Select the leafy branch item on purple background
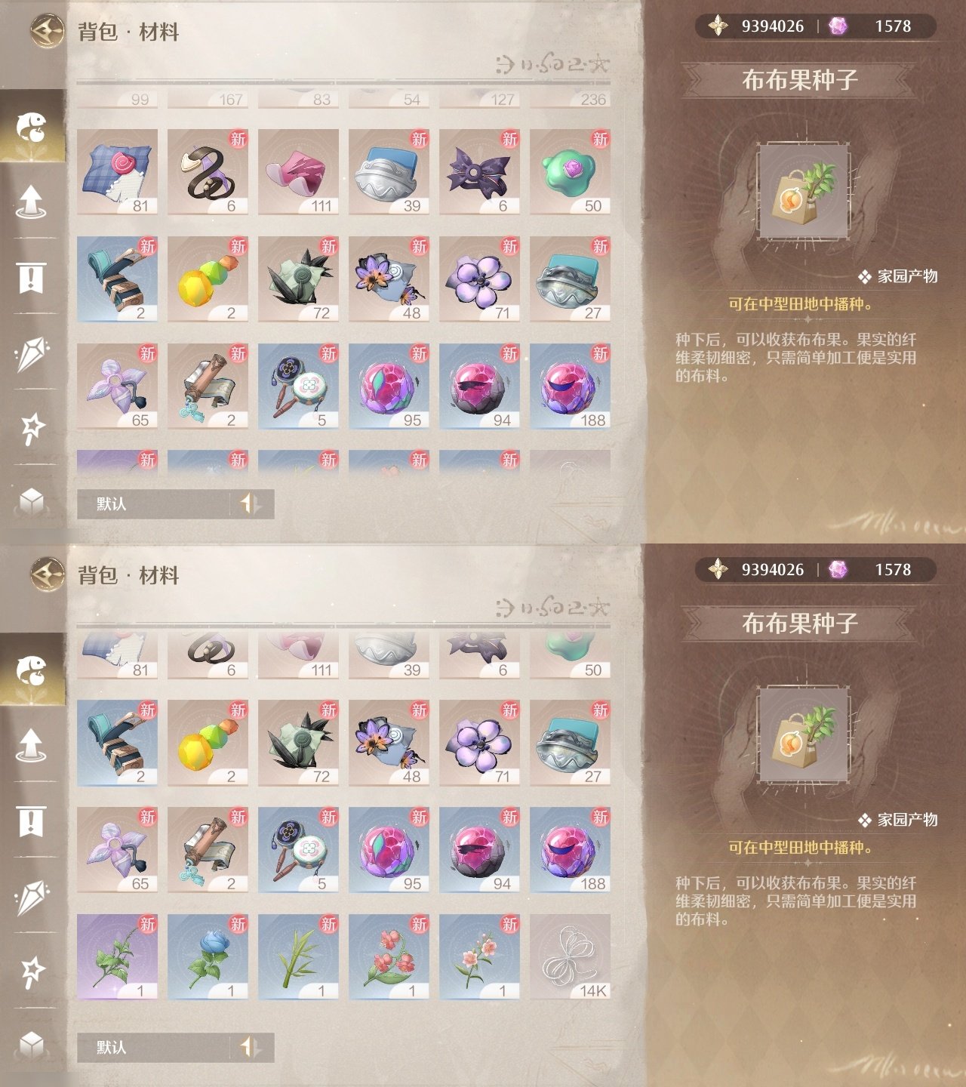 pyautogui.click(x=117, y=957)
